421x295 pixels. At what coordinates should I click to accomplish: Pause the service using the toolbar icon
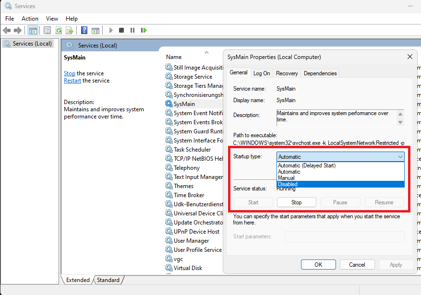pyautogui.click(x=132, y=30)
